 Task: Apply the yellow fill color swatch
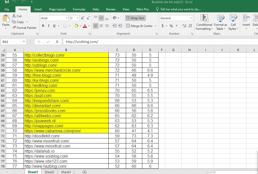point(76,26)
